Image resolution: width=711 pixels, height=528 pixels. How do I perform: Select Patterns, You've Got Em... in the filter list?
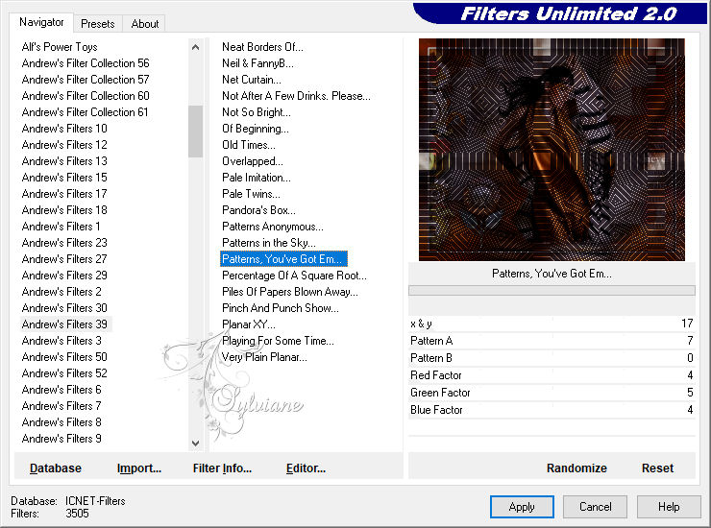click(283, 259)
